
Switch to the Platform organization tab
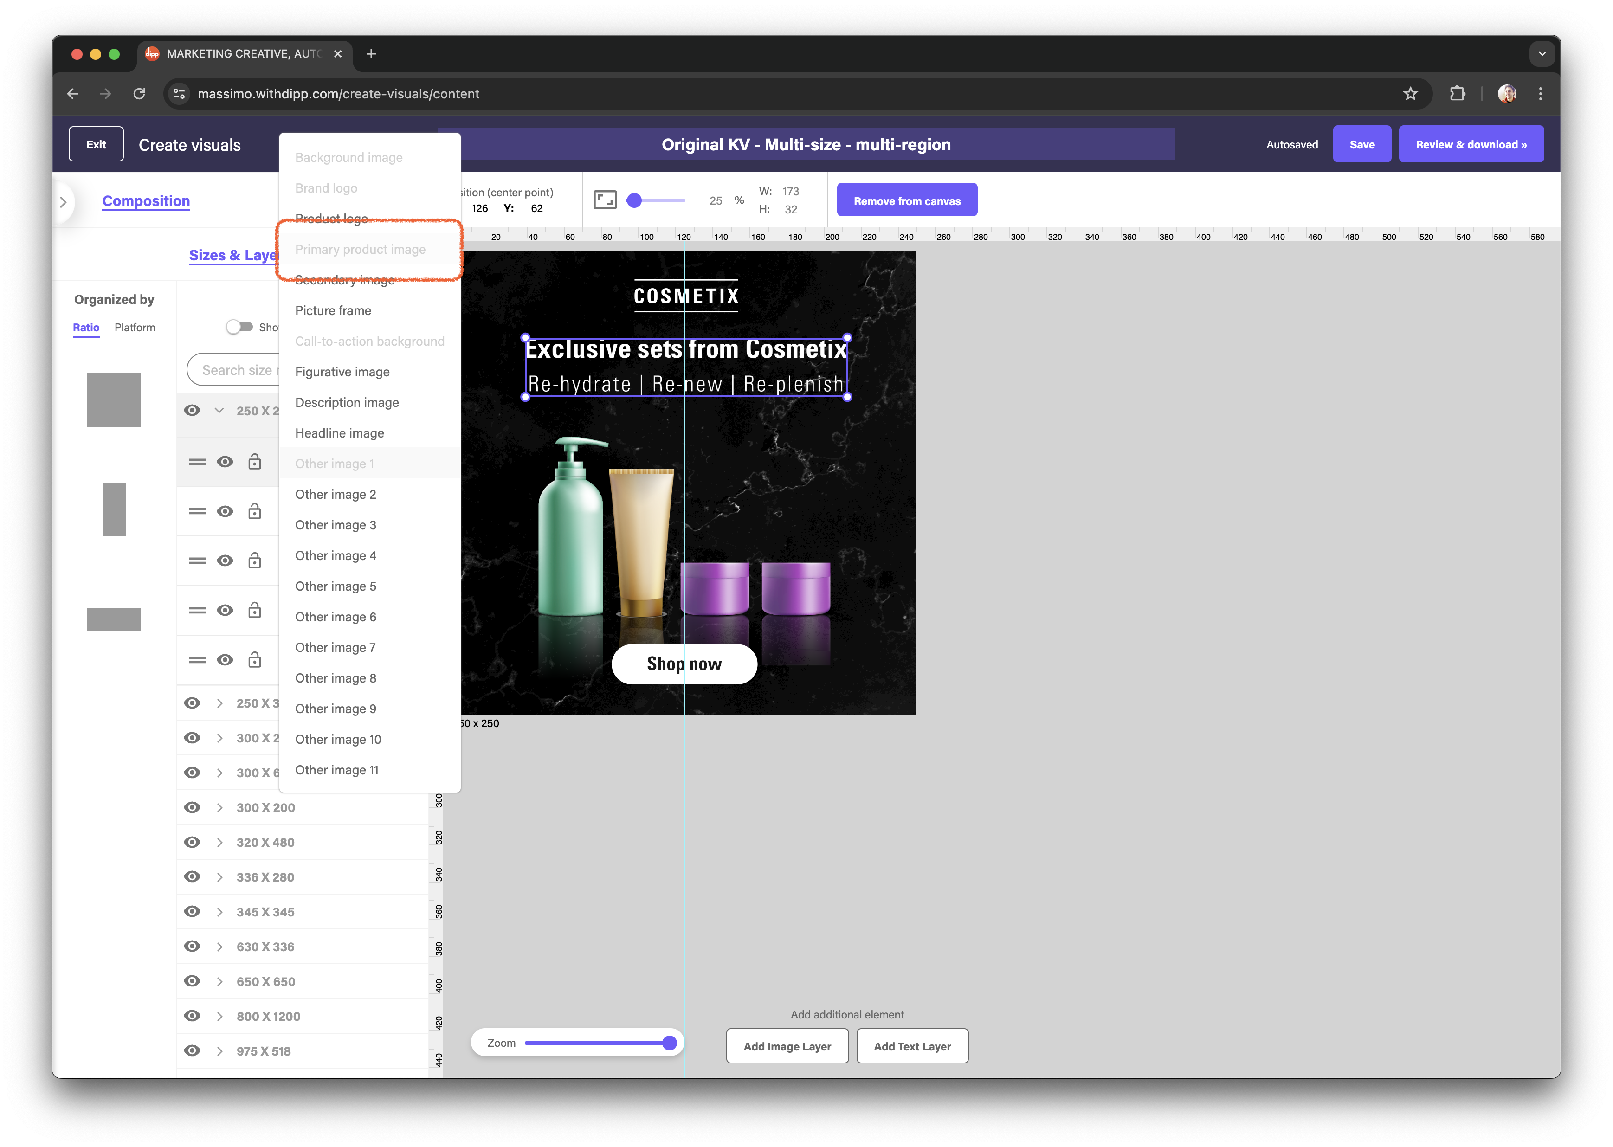[x=135, y=328]
